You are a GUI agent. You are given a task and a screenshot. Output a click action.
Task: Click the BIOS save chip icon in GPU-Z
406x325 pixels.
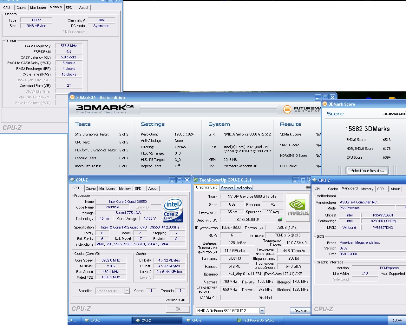pos(280,219)
